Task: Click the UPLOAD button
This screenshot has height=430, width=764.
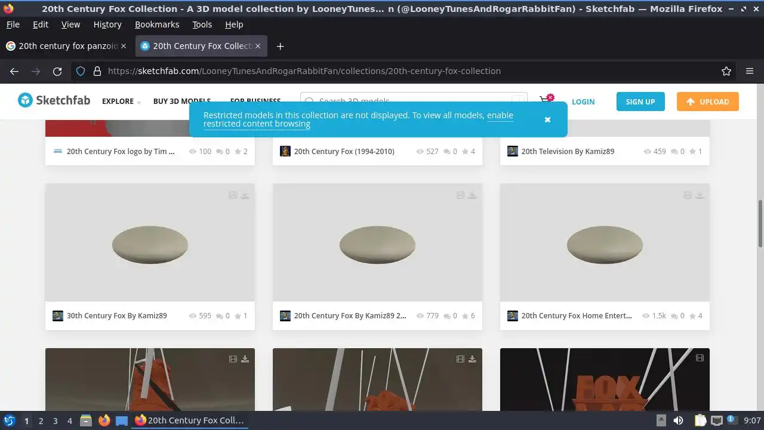Action: tap(708, 102)
